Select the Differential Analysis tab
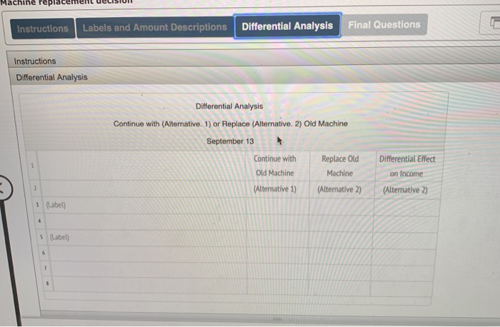 pyautogui.click(x=287, y=26)
